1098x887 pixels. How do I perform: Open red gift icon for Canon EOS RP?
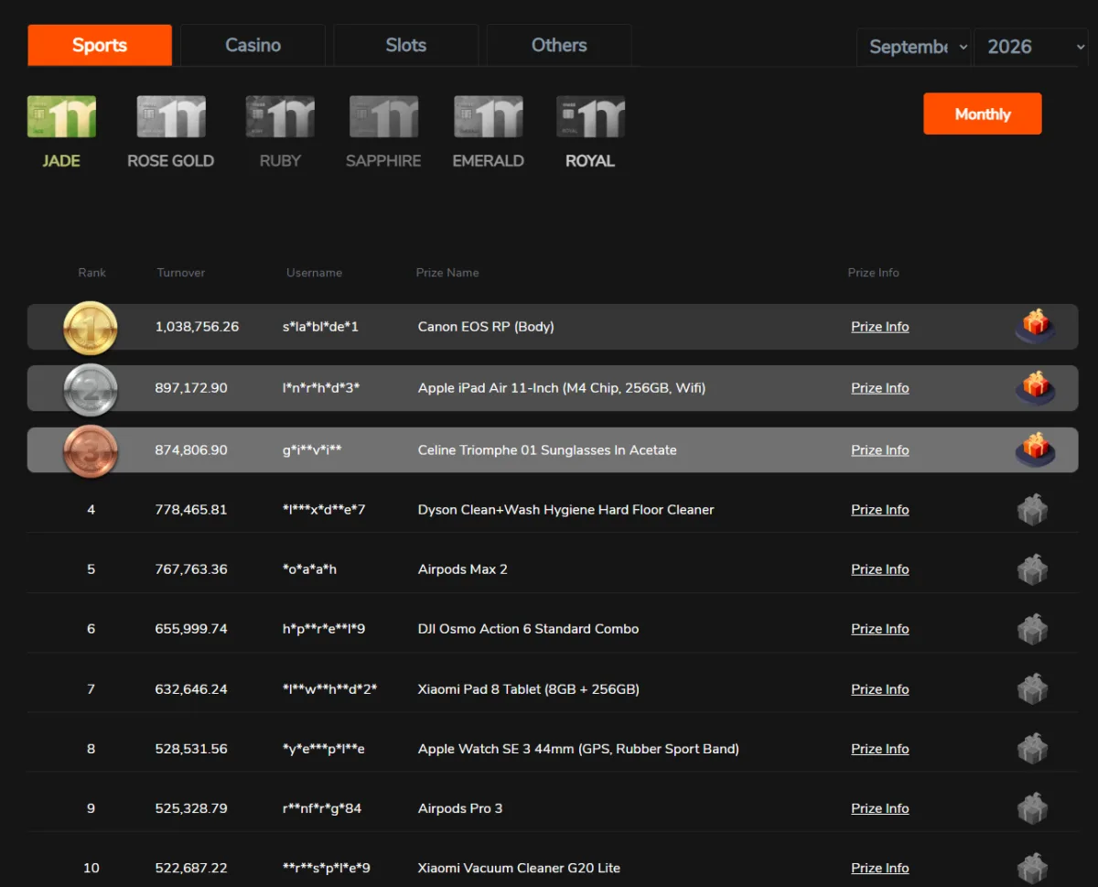click(x=1035, y=326)
